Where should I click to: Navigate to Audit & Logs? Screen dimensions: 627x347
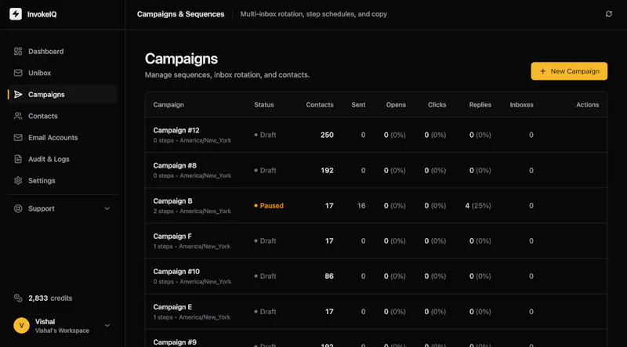pos(62,159)
